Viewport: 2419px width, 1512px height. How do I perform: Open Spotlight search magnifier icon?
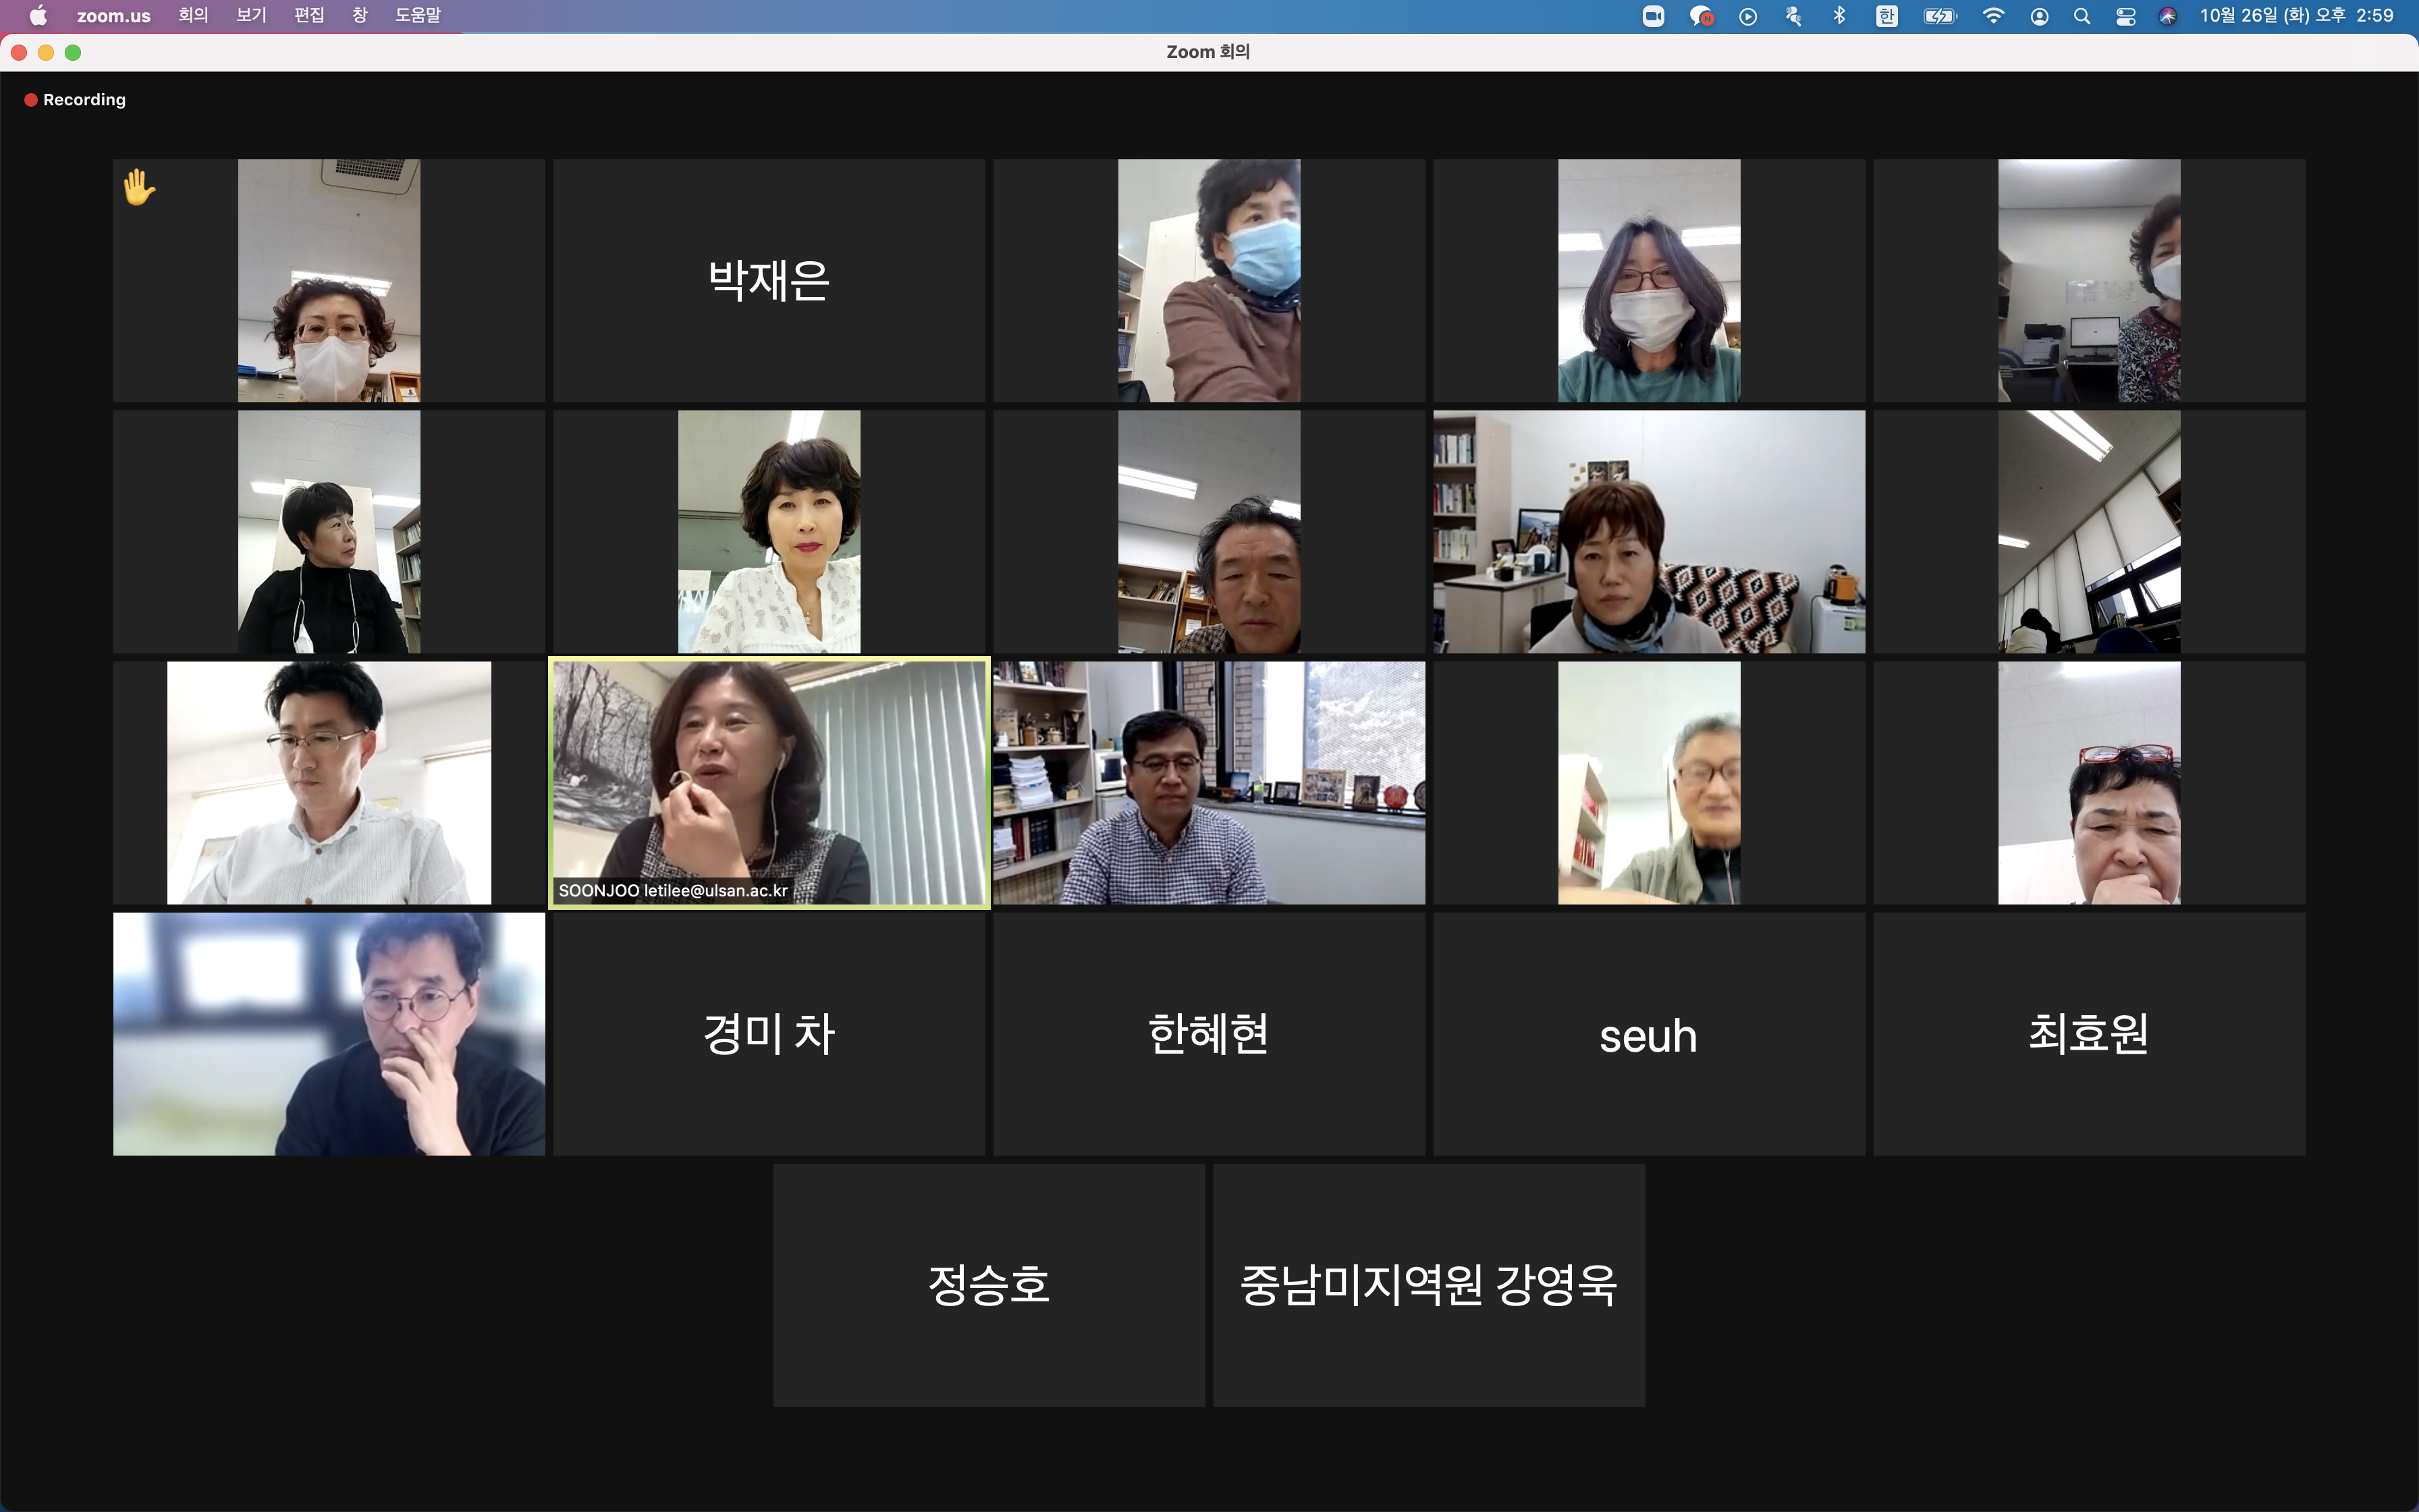click(2082, 16)
